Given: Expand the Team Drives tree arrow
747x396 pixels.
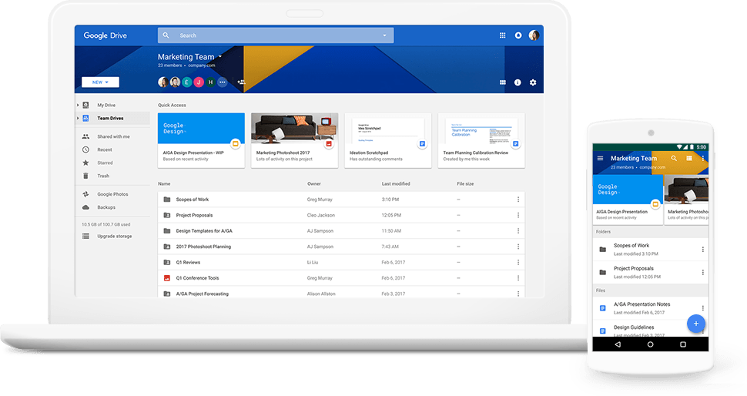Looking at the screenshot, I should (x=78, y=118).
